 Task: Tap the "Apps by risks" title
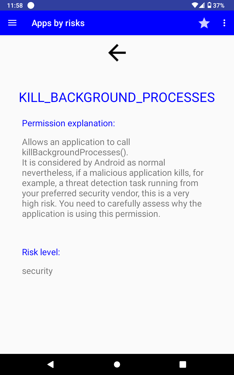coord(58,23)
